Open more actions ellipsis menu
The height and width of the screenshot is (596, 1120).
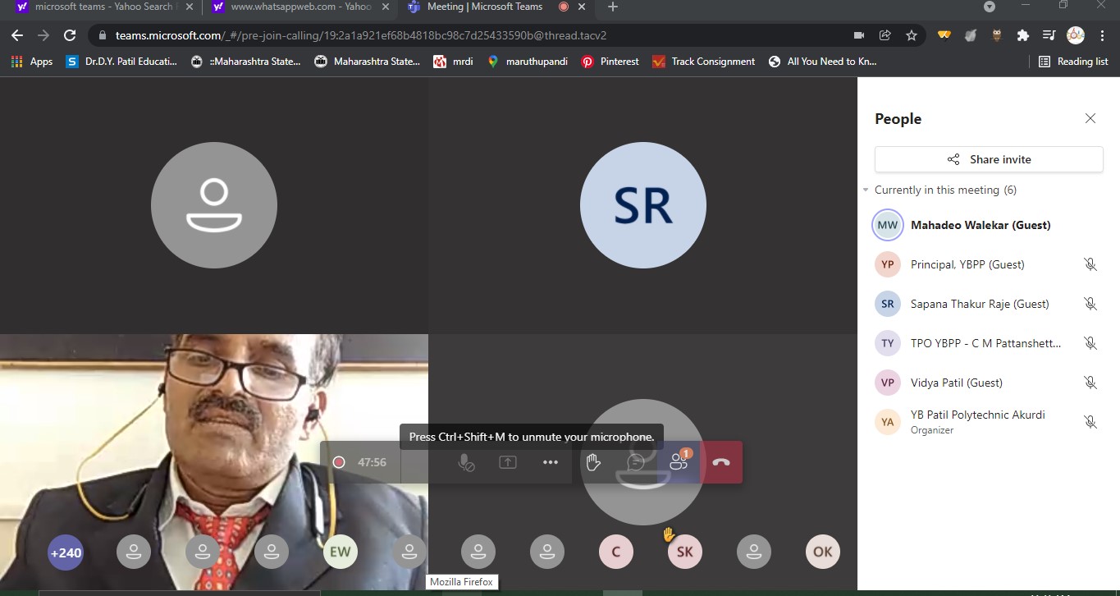click(x=551, y=462)
